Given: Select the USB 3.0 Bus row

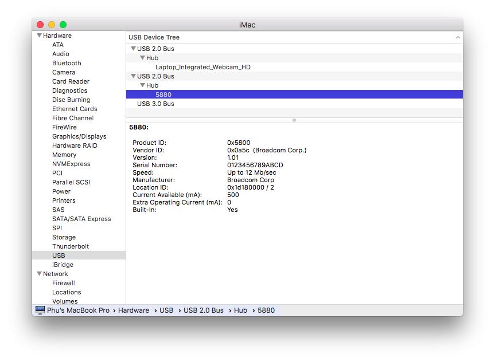Looking at the screenshot, I should pos(295,104).
